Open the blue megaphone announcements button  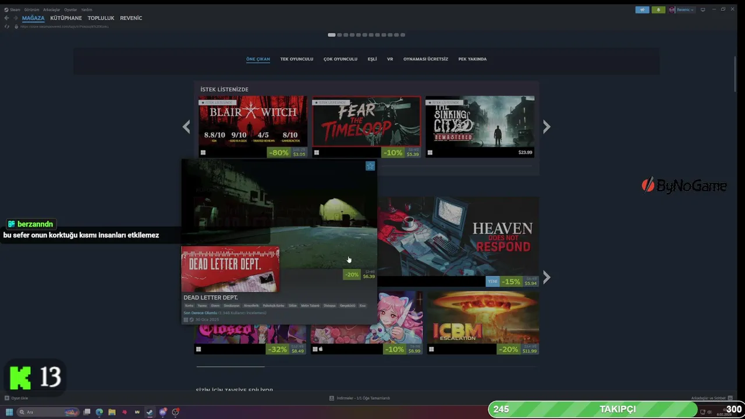643,10
